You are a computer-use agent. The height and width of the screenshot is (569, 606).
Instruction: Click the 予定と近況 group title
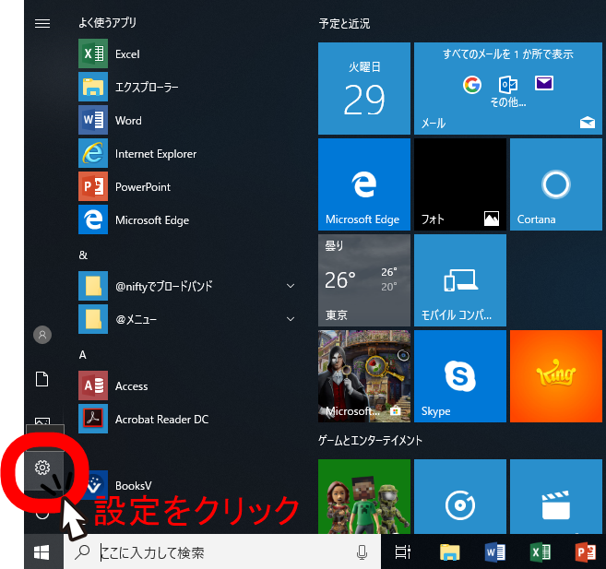pyautogui.click(x=344, y=24)
